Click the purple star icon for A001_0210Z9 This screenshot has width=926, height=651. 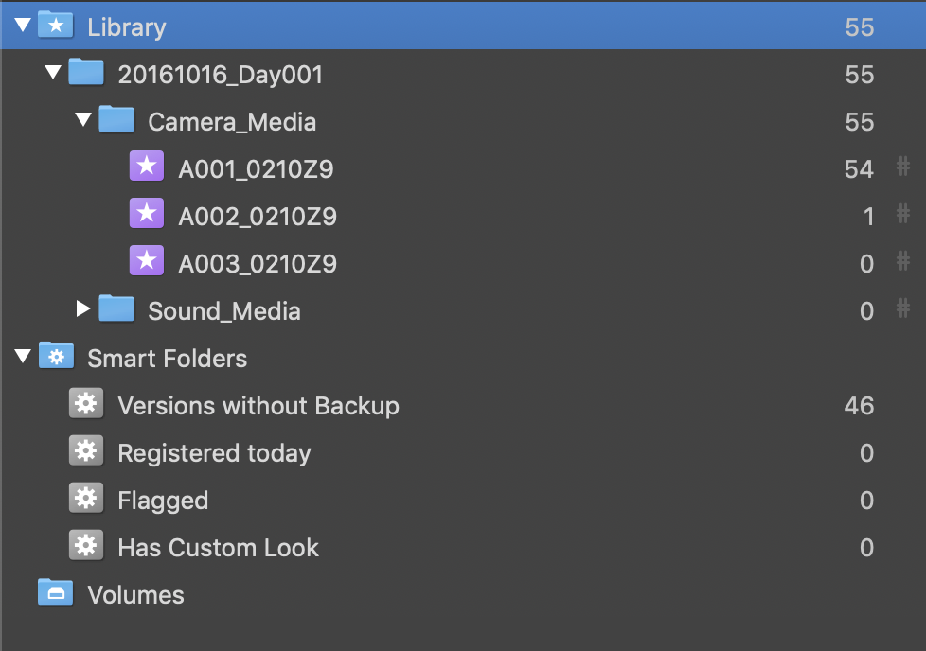147,167
